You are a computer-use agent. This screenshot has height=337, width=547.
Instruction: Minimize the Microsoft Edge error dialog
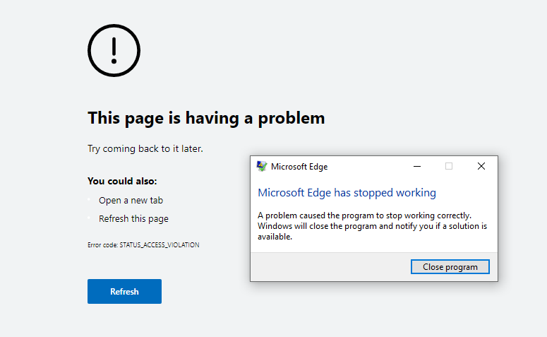pos(417,166)
